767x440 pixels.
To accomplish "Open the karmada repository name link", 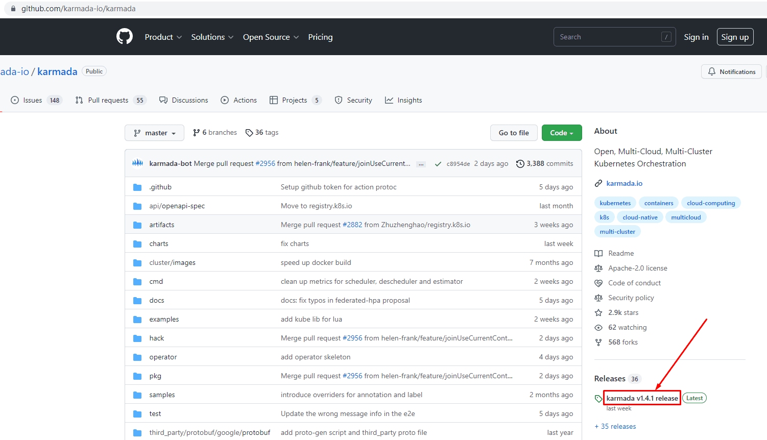I will click(57, 71).
